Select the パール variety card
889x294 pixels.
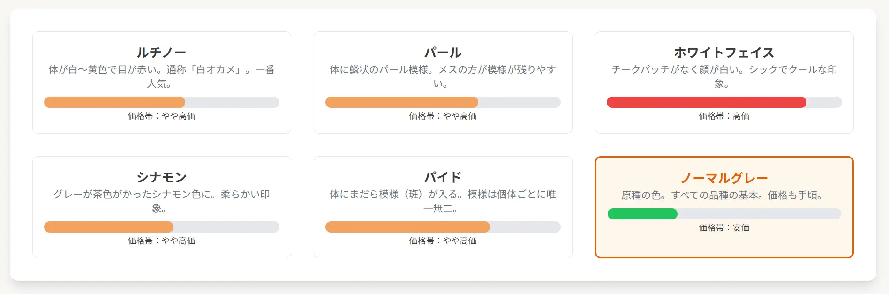[x=443, y=83]
